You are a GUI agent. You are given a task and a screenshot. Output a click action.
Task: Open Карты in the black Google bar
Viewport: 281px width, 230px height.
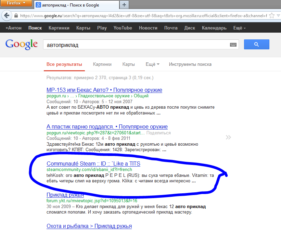point(83,28)
